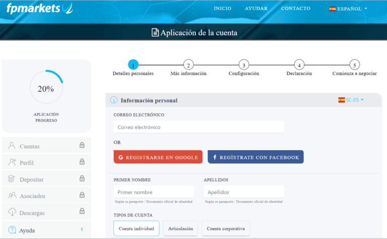Select Cuenta corporativa account type
This screenshot has width=387, height=239.
[225, 228]
